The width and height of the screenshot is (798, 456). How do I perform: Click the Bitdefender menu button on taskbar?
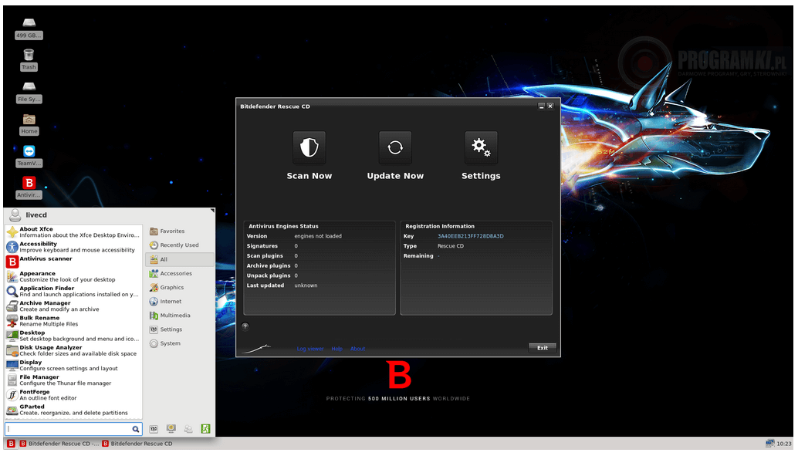click(11, 444)
